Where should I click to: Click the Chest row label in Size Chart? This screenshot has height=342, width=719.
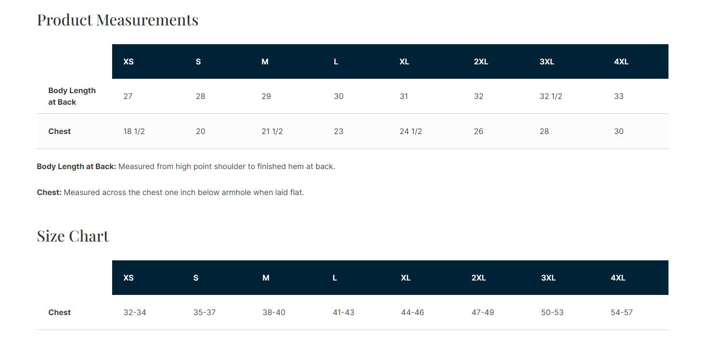[x=60, y=312]
